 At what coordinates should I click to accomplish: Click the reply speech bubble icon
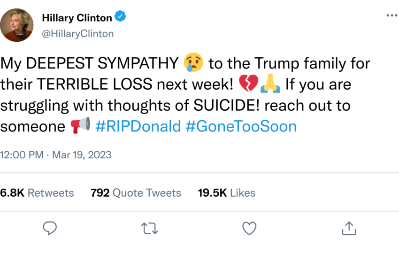(50, 228)
